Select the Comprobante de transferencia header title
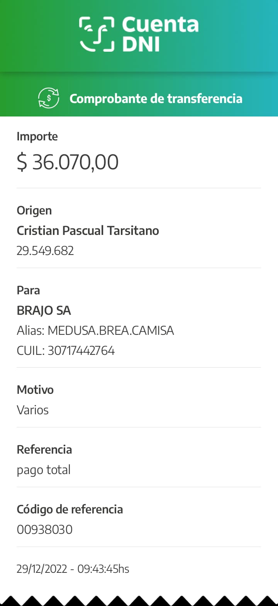 pos(156,99)
